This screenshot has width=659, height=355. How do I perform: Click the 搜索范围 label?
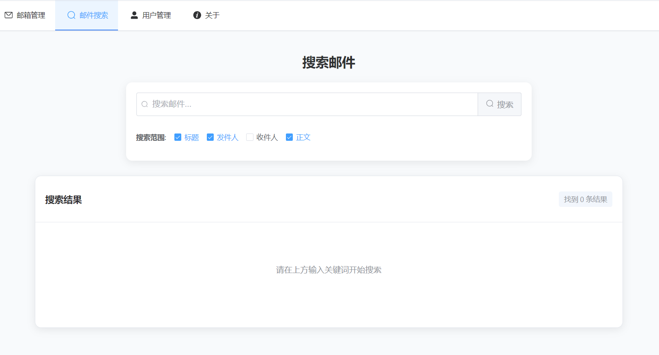point(151,138)
